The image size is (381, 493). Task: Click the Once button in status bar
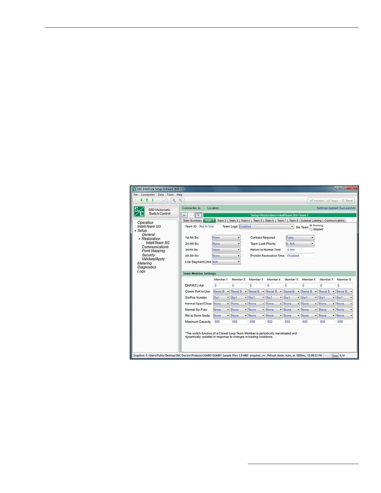point(327,355)
